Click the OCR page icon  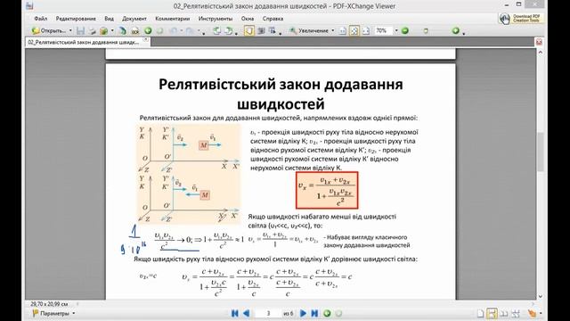pos(135,31)
